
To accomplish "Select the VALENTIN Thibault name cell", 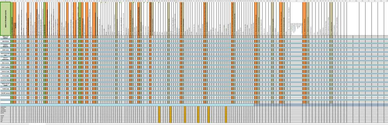I will 5,80.
